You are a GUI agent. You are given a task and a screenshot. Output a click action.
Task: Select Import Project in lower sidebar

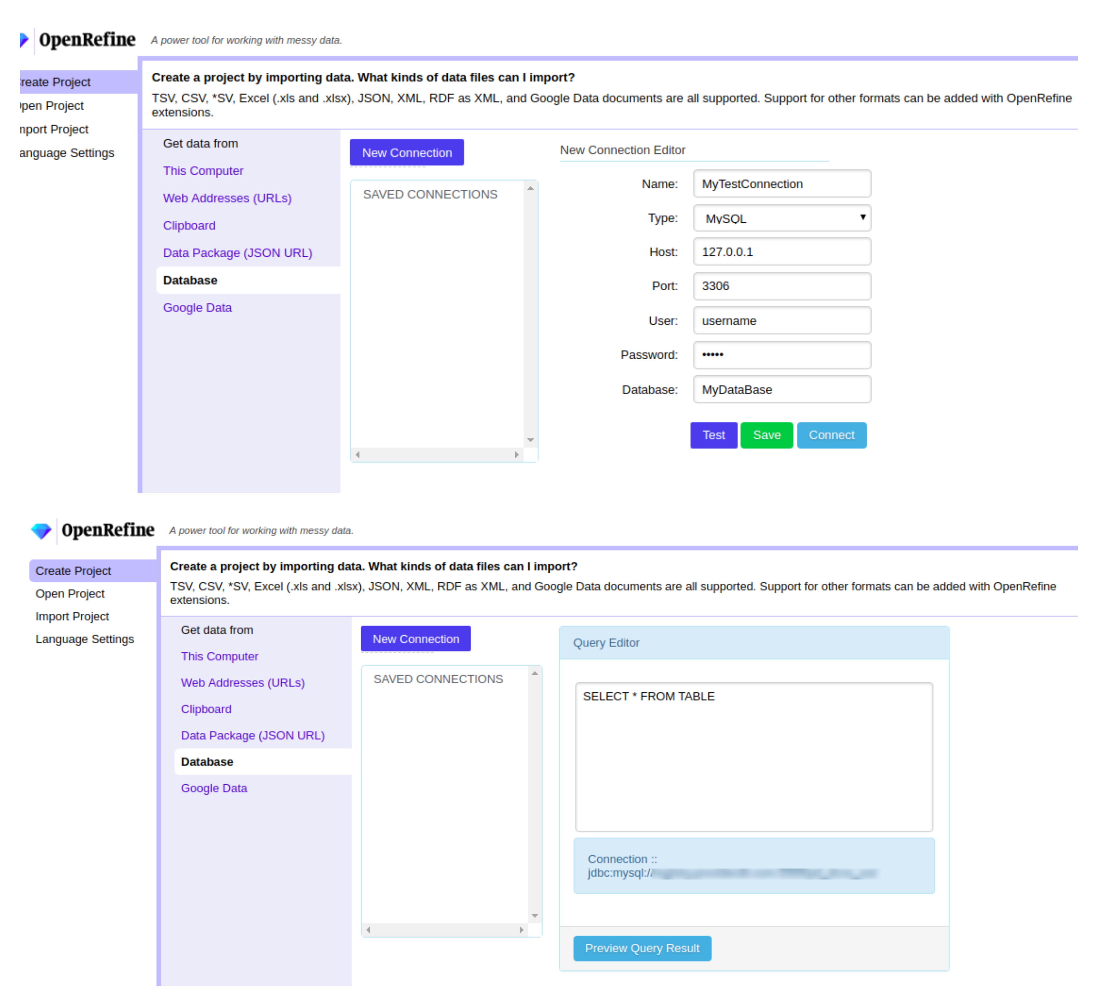pyautogui.click(x=72, y=616)
